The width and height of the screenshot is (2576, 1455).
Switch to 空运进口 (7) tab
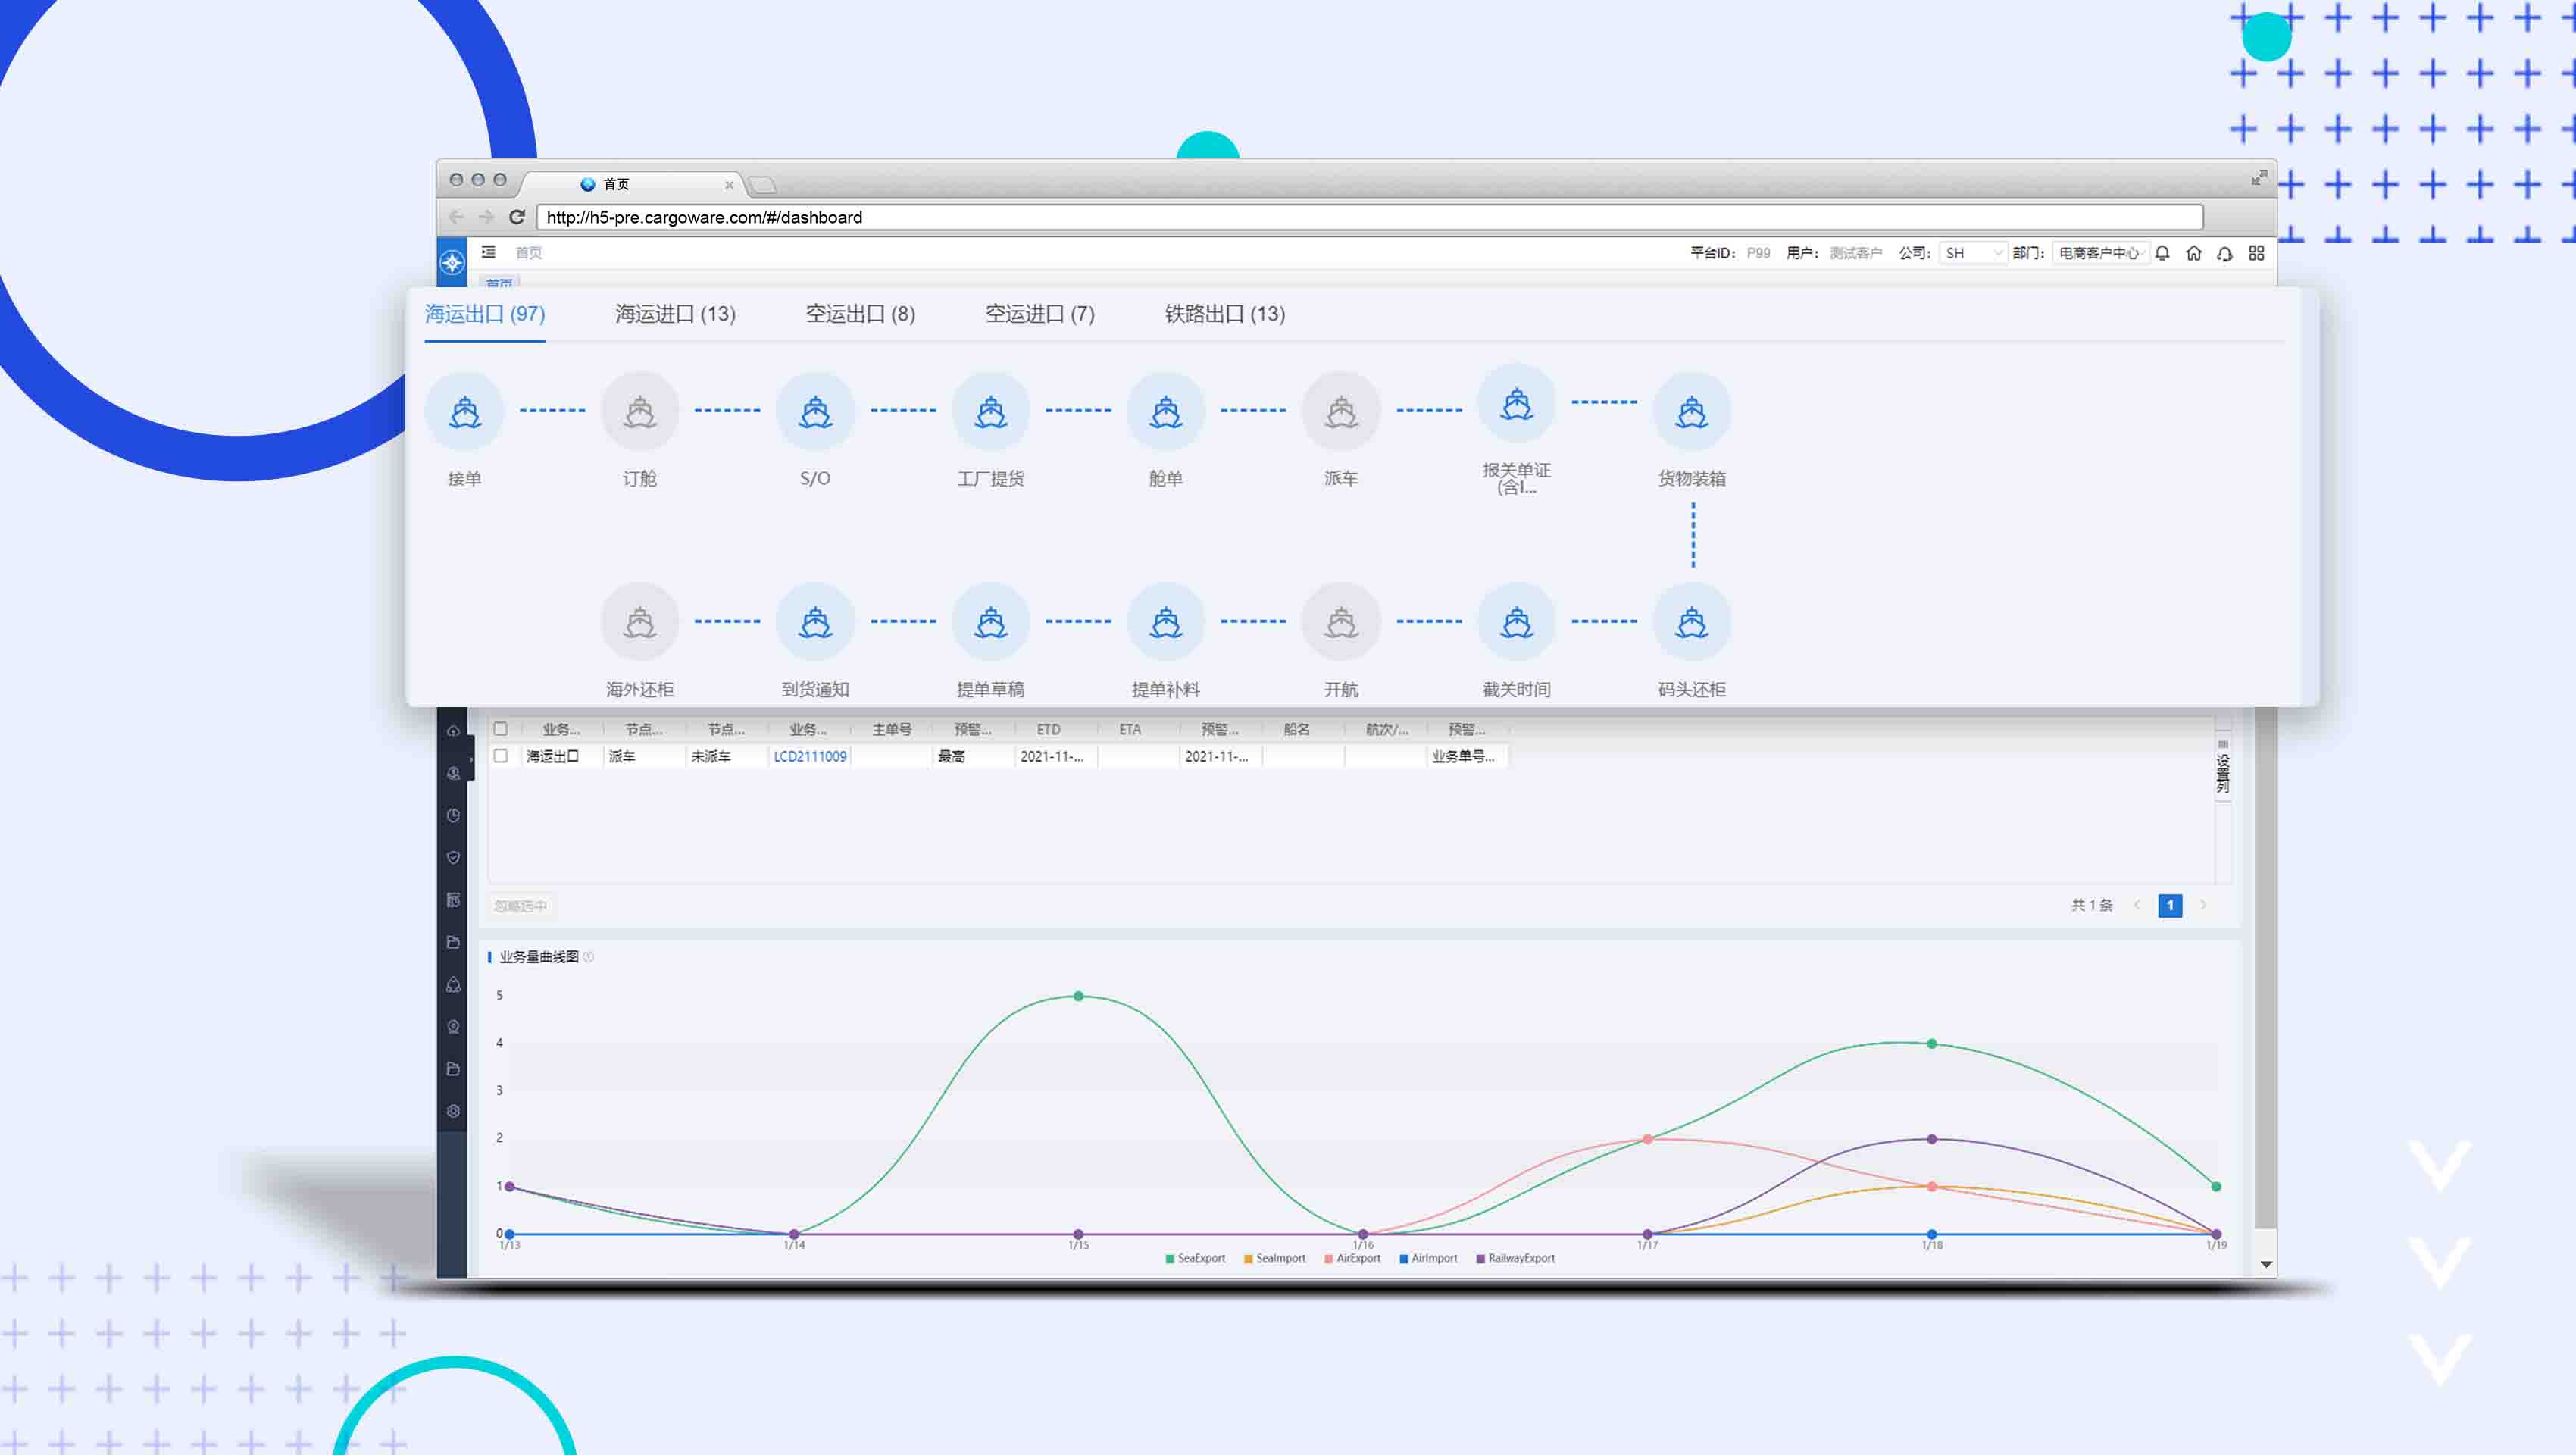(1040, 314)
